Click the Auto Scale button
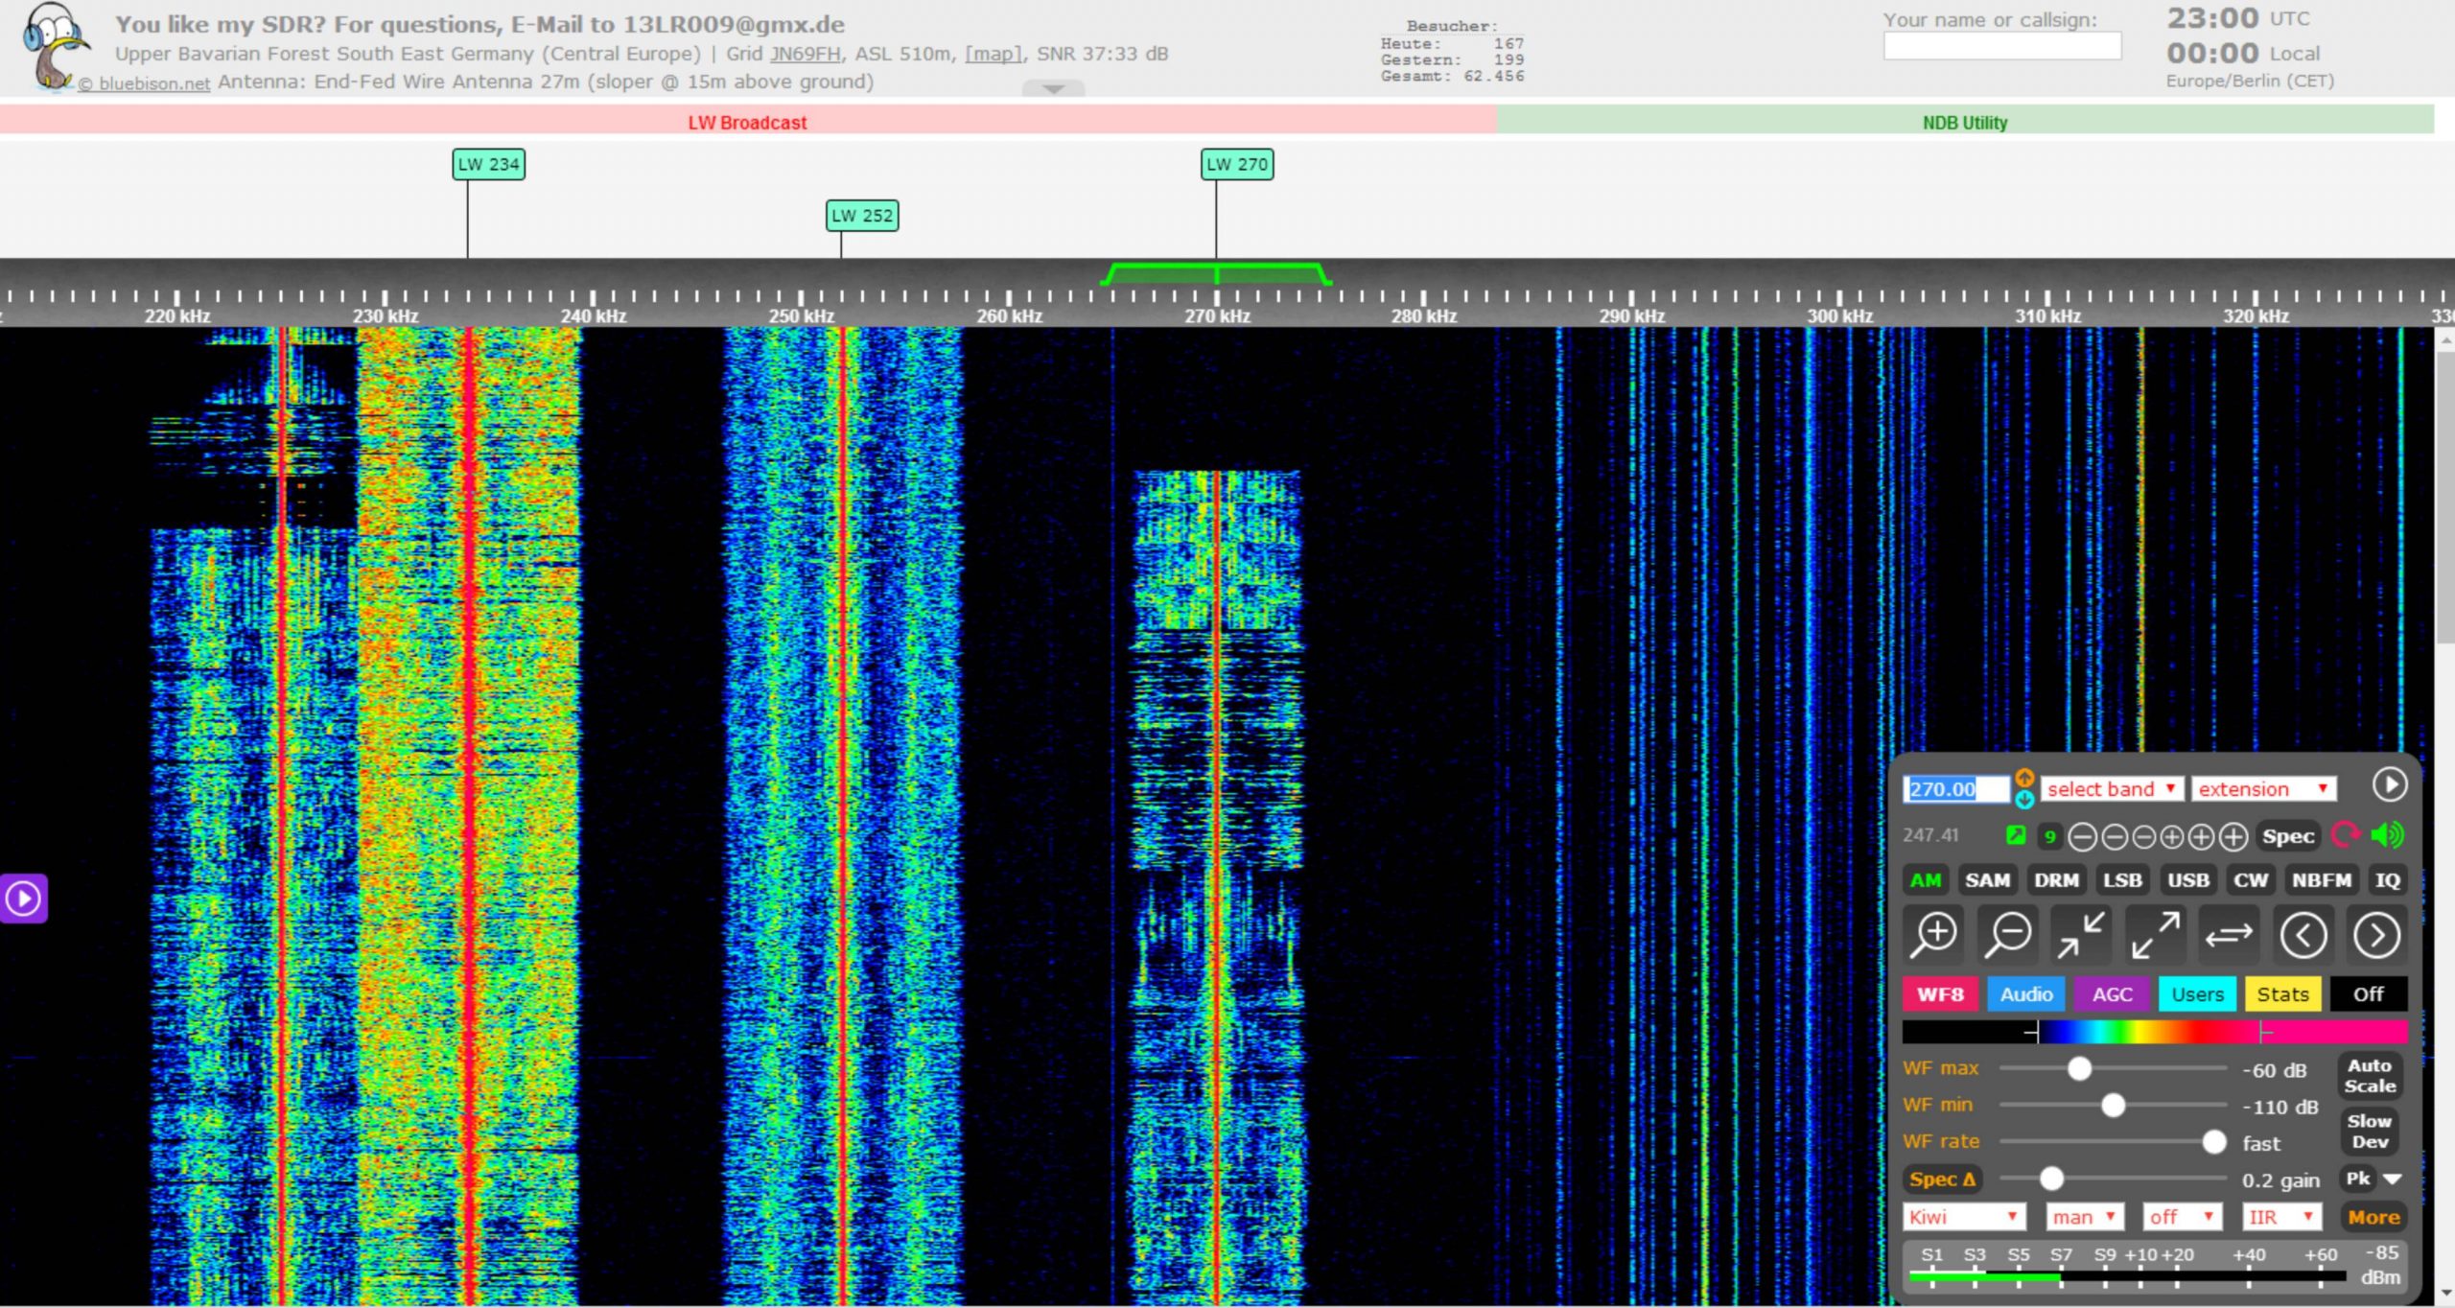 pos(2369,1076)
